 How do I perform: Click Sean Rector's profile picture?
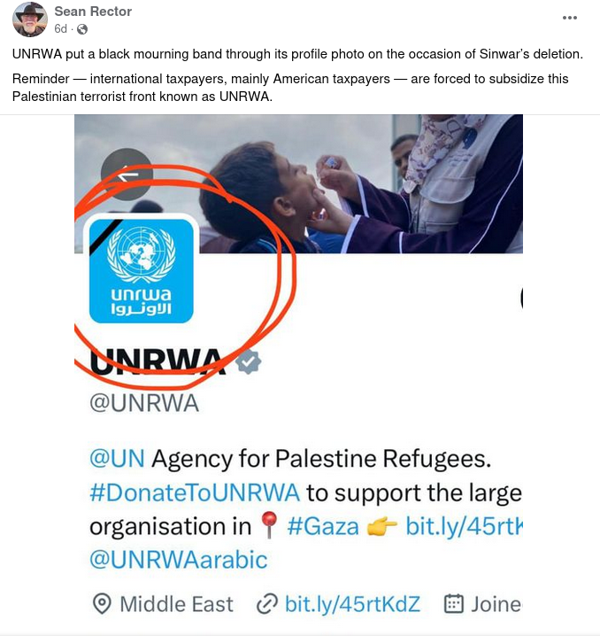(x=29, y=19)
